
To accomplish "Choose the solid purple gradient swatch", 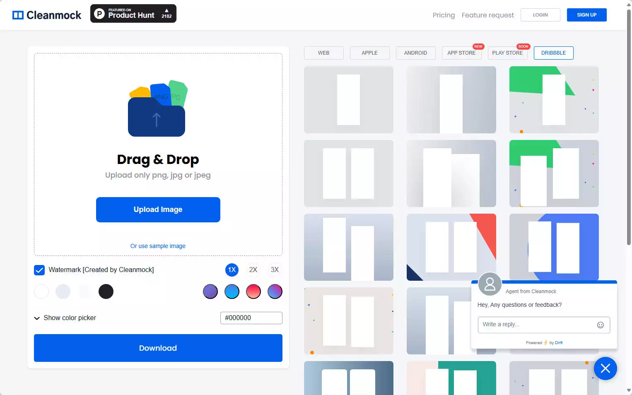I will pyautogui.click(x=210, y=291).
